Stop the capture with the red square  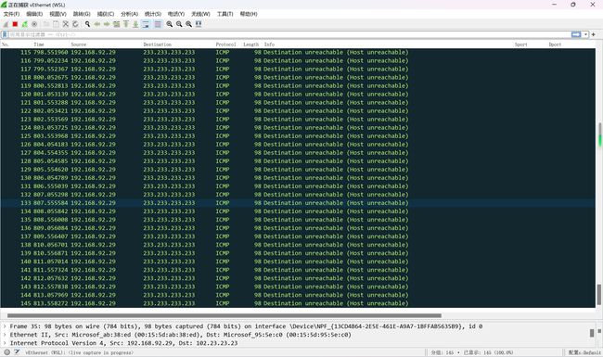tap(15, 24)
